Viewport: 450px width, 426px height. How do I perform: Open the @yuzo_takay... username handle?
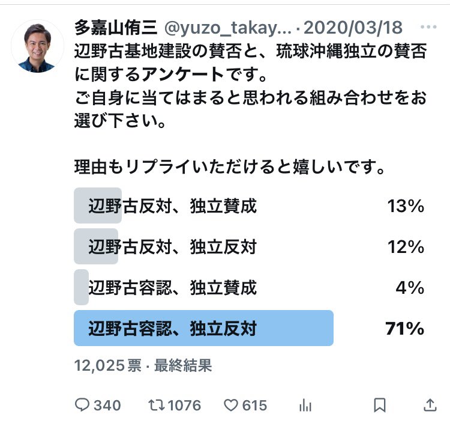228,28
